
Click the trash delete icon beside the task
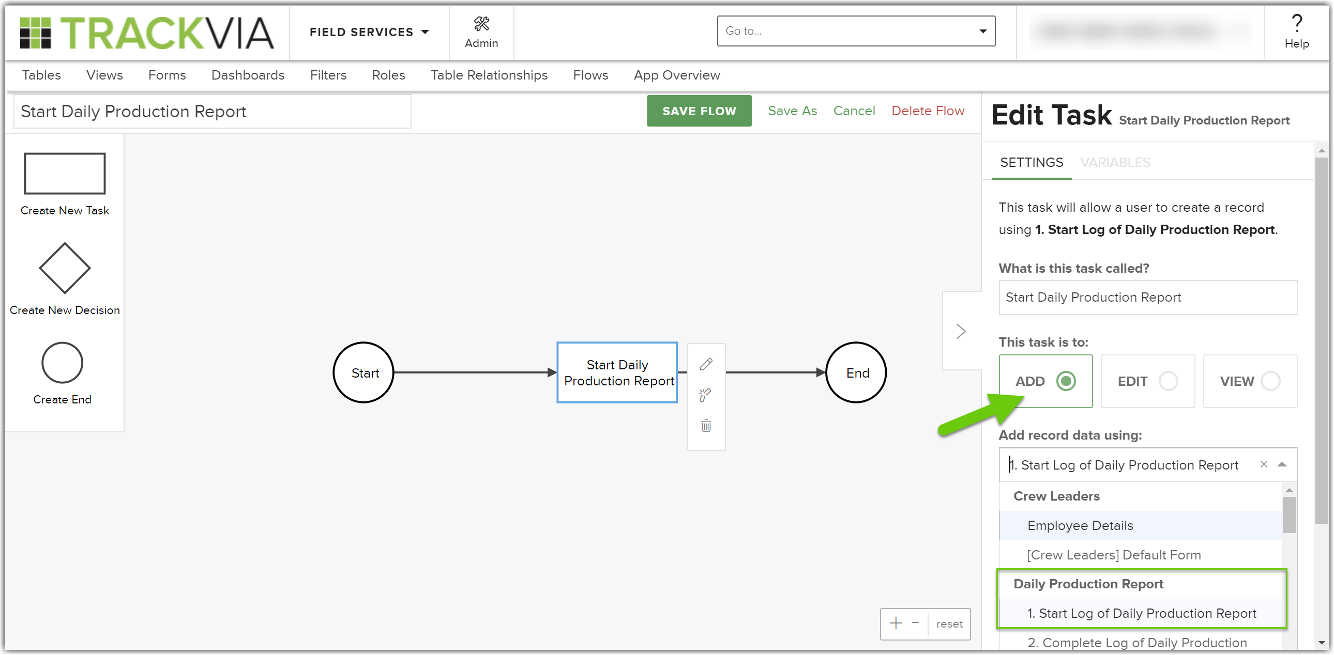(706, 426)
